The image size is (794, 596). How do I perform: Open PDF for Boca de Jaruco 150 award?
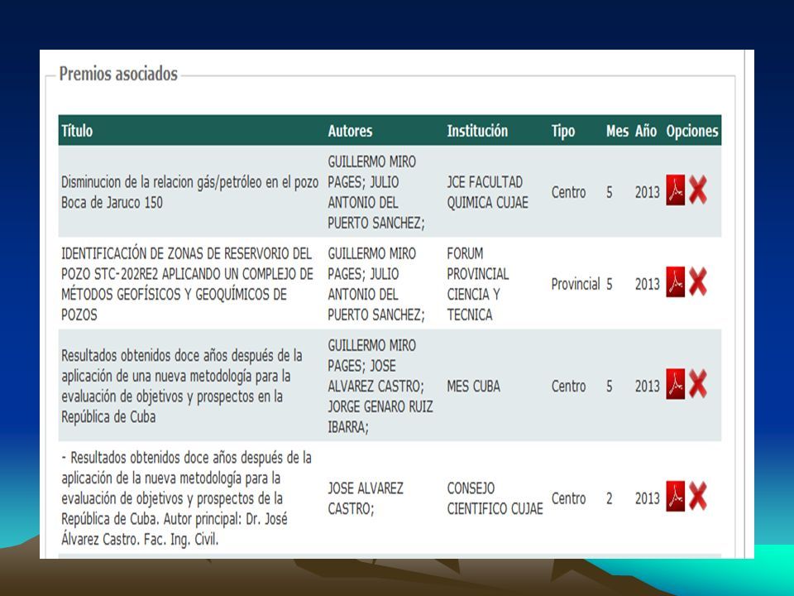pos(675,190)
